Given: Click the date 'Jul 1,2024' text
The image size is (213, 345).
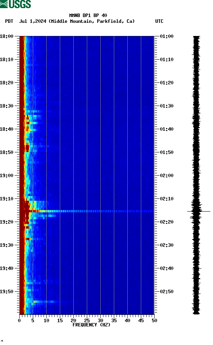Looking at the screenshot, I should pos(33,21).
